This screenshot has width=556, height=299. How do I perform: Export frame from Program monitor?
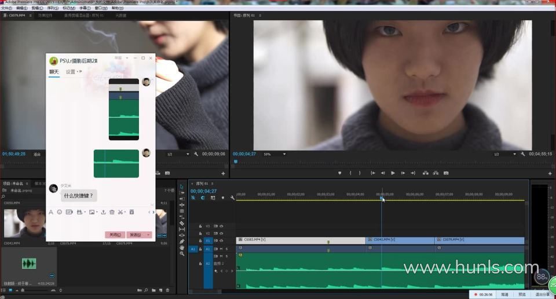pos(446,173)
